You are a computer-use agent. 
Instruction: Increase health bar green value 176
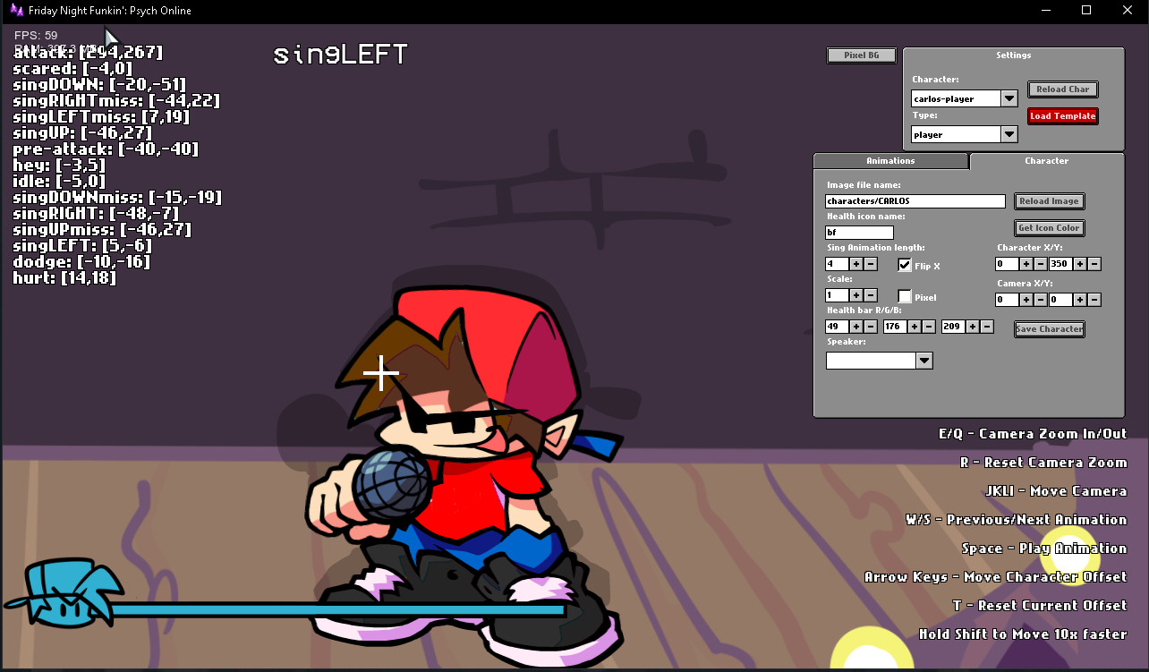[915, 327]
